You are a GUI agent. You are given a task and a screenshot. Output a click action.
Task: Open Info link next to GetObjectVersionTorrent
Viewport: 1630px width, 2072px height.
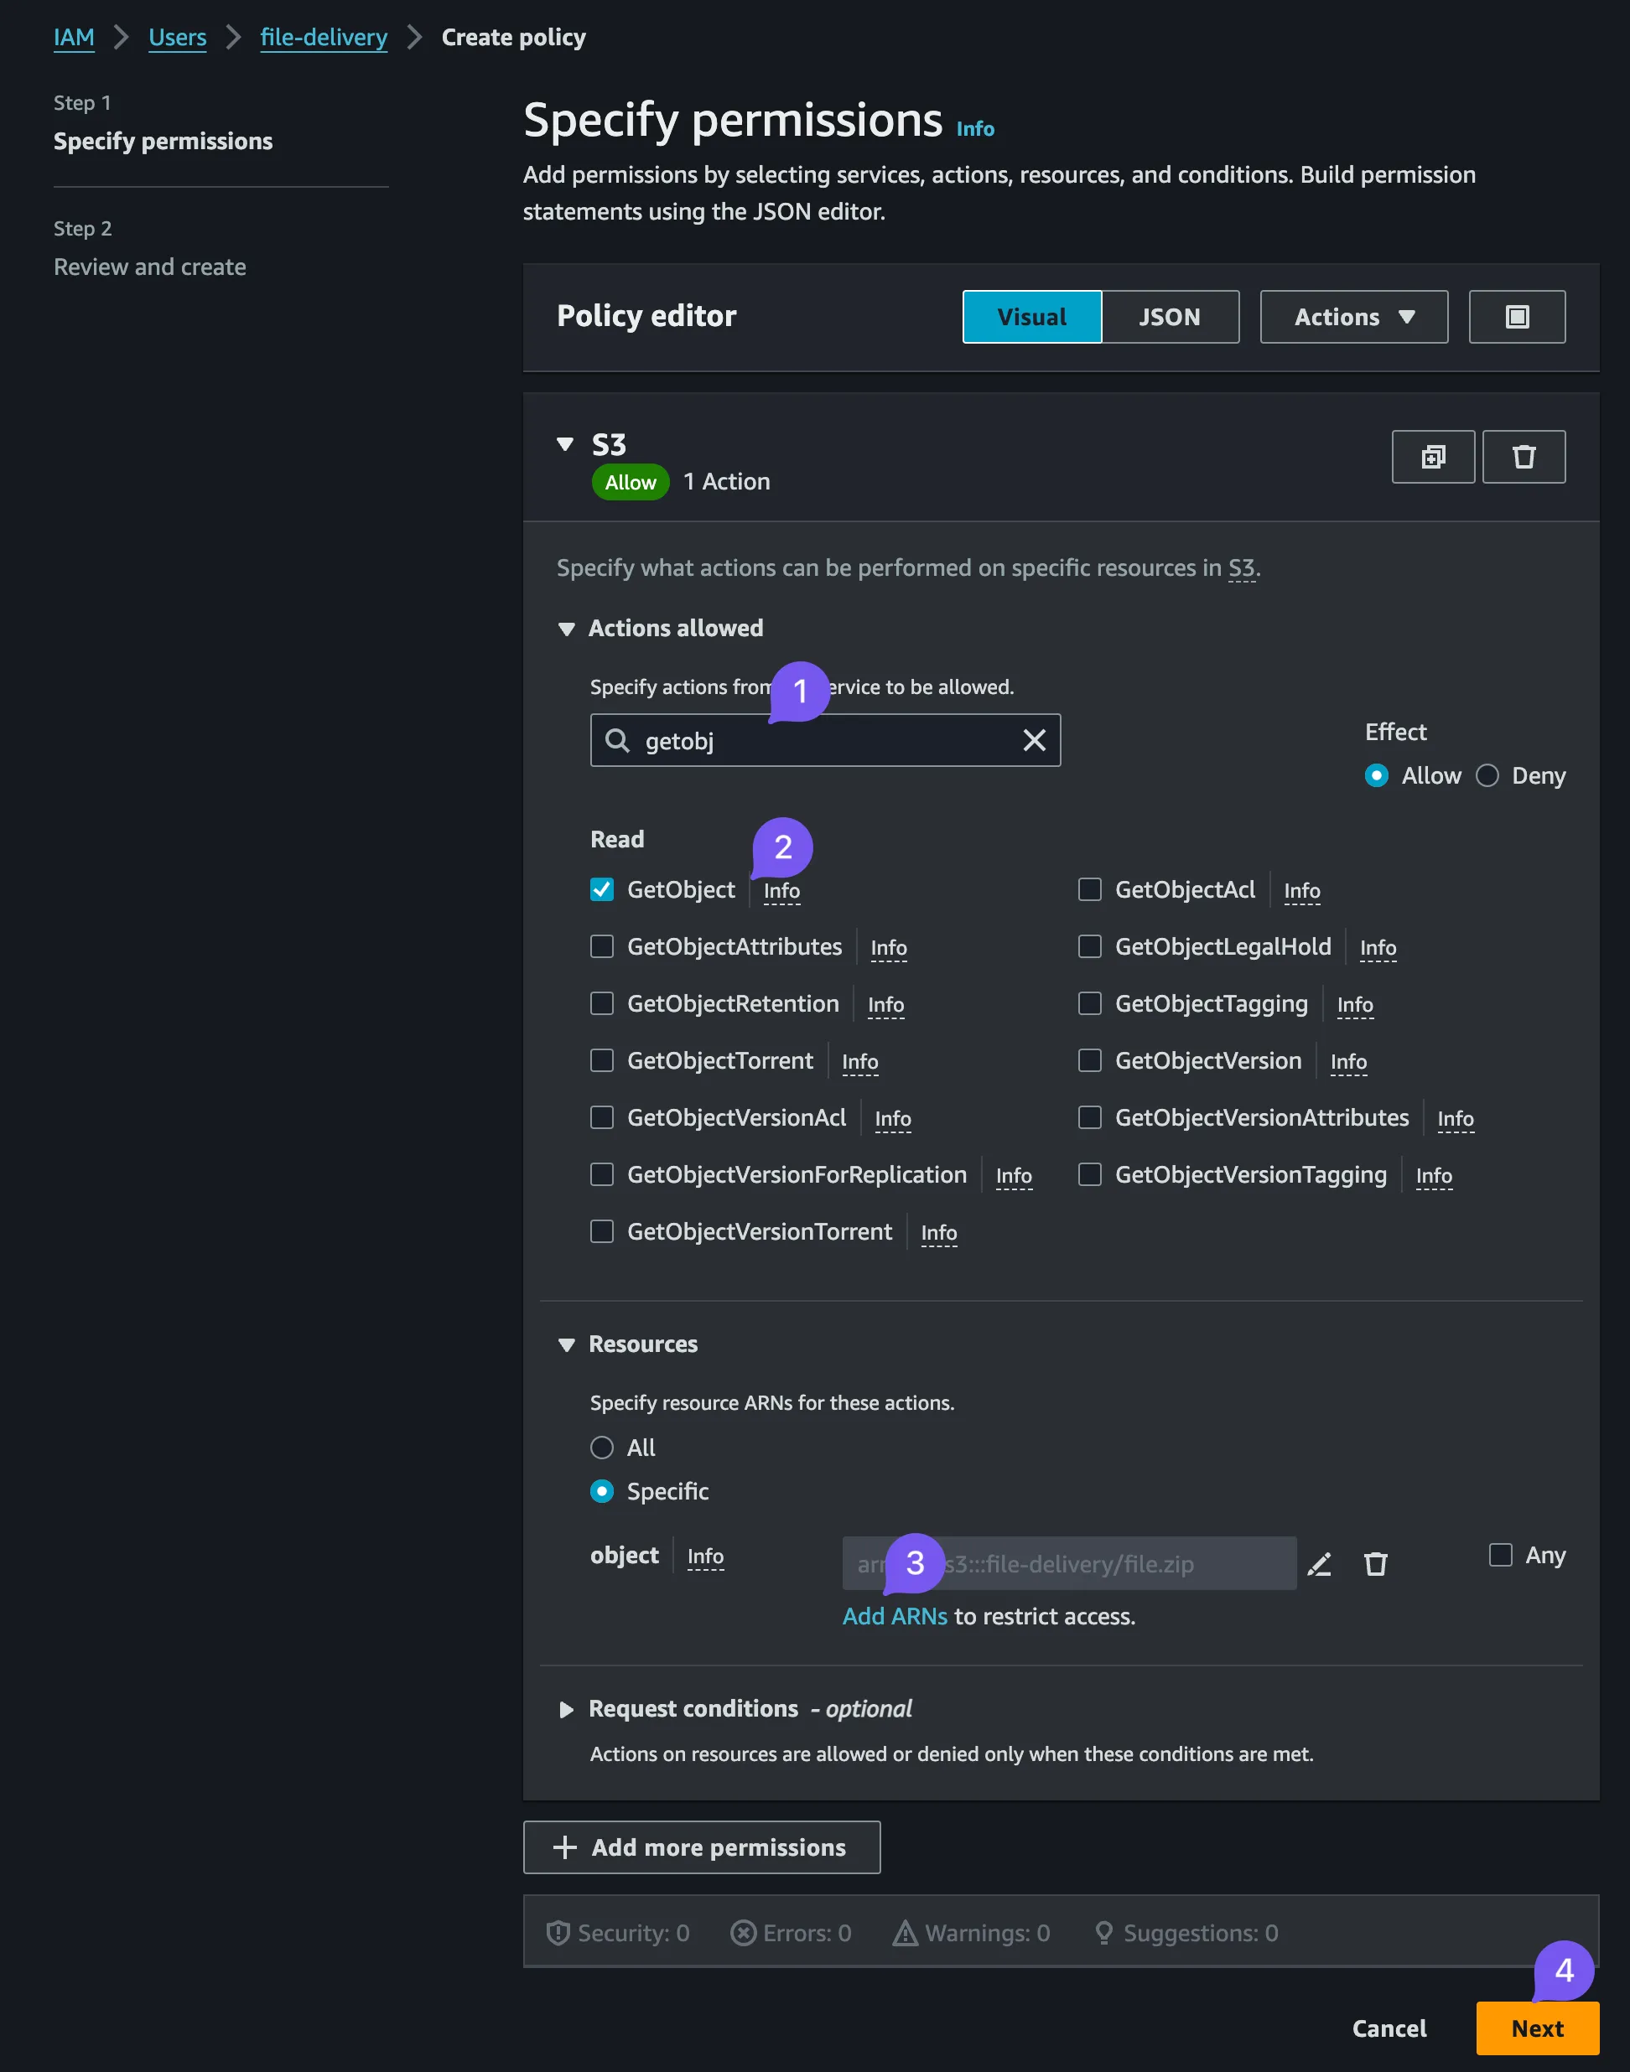938,1234
